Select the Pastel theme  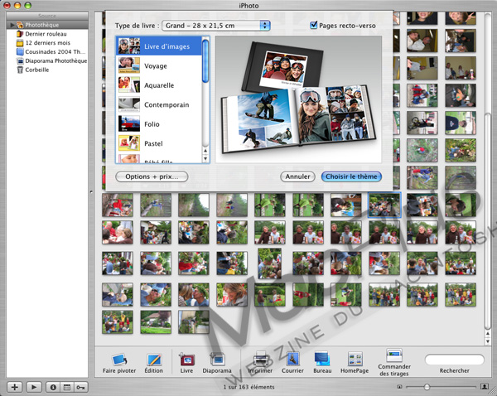click(159, 143)
